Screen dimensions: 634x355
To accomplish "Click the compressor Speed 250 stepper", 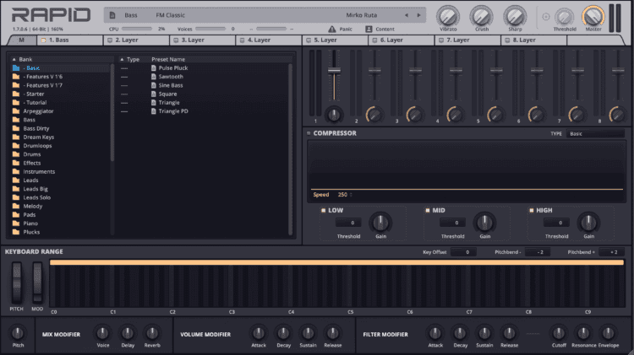I will 345,195.
